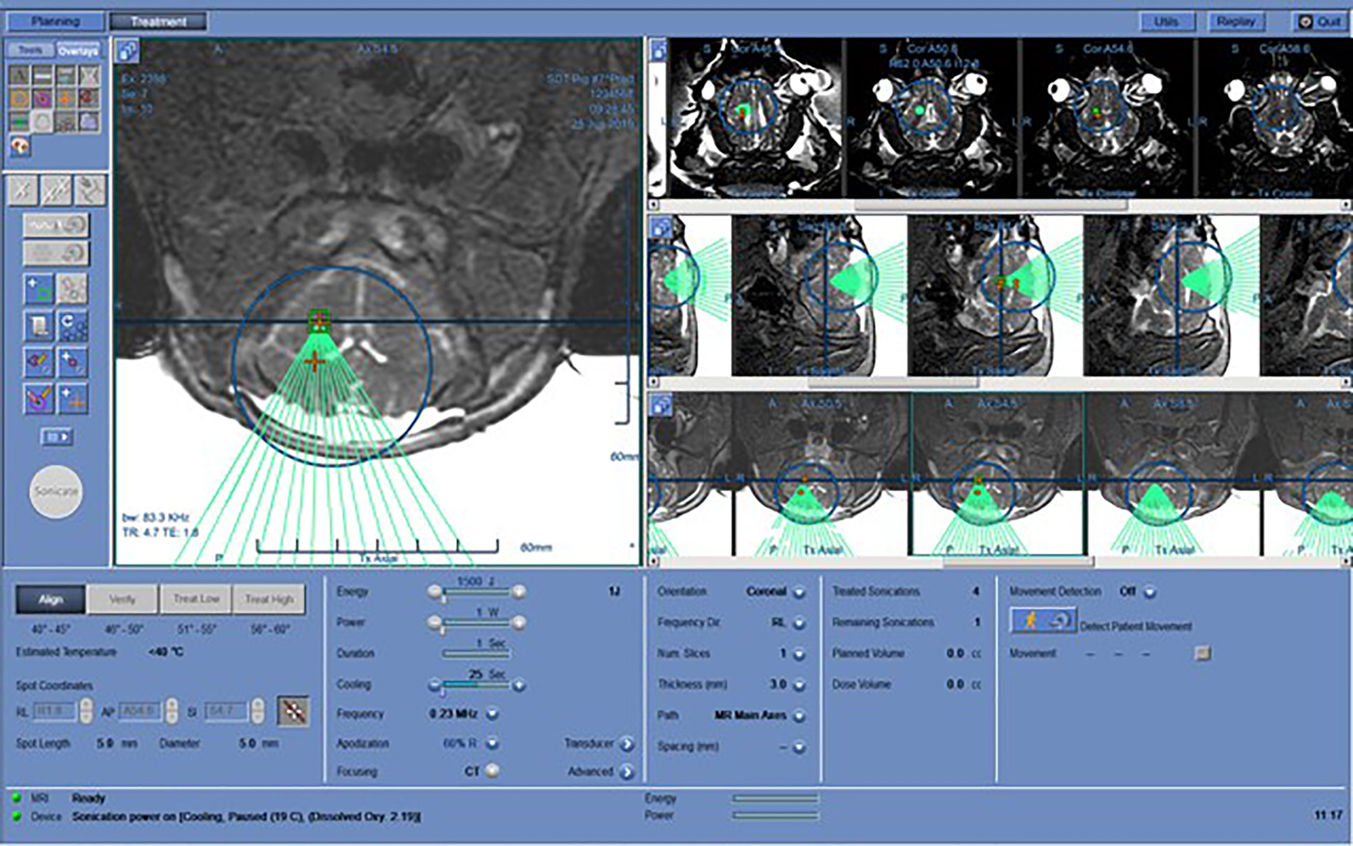Screen dimensions: 1353x846
Task: Select the Treat High level button
Action: coord(269,599)
